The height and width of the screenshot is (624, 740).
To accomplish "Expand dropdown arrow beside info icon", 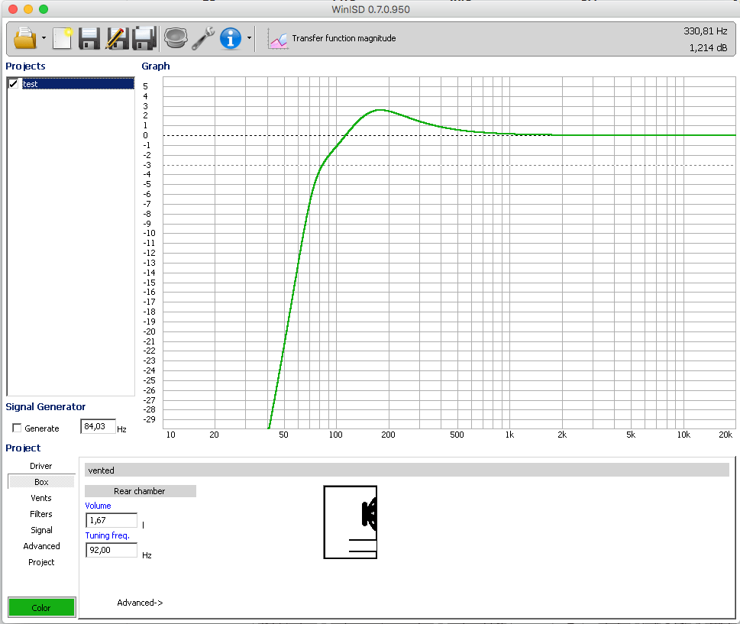I will tap(249, 38).
